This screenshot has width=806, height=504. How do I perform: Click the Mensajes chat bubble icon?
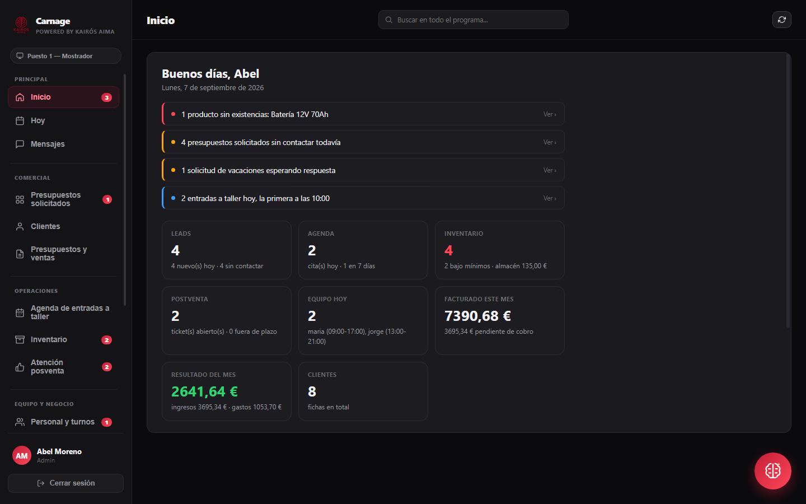(x=20, y=144)
